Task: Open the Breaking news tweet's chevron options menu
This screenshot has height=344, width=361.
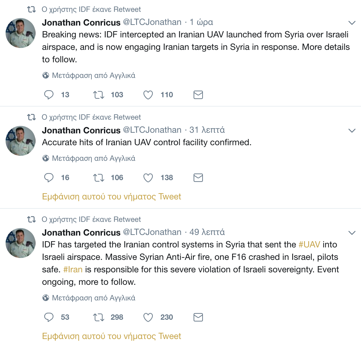Action: coord(352,23)
